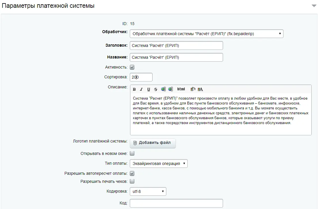Focus the Код input field

[176, 203]
